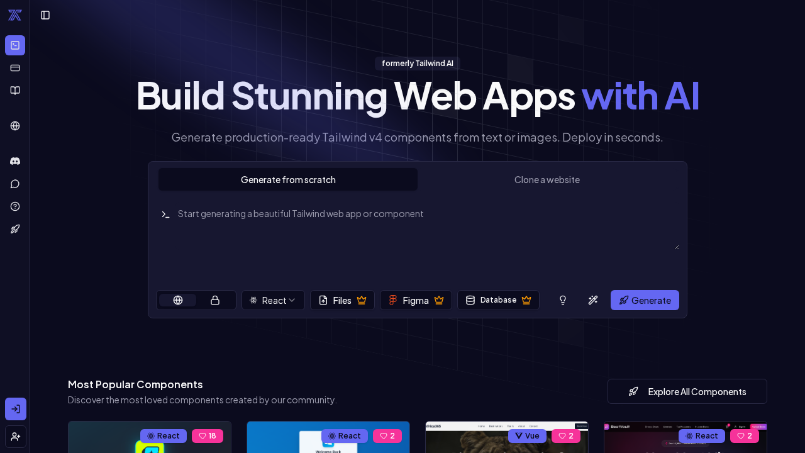Open the Database premium option
Screen dimensions: 805x453
(x=498, y=300)
